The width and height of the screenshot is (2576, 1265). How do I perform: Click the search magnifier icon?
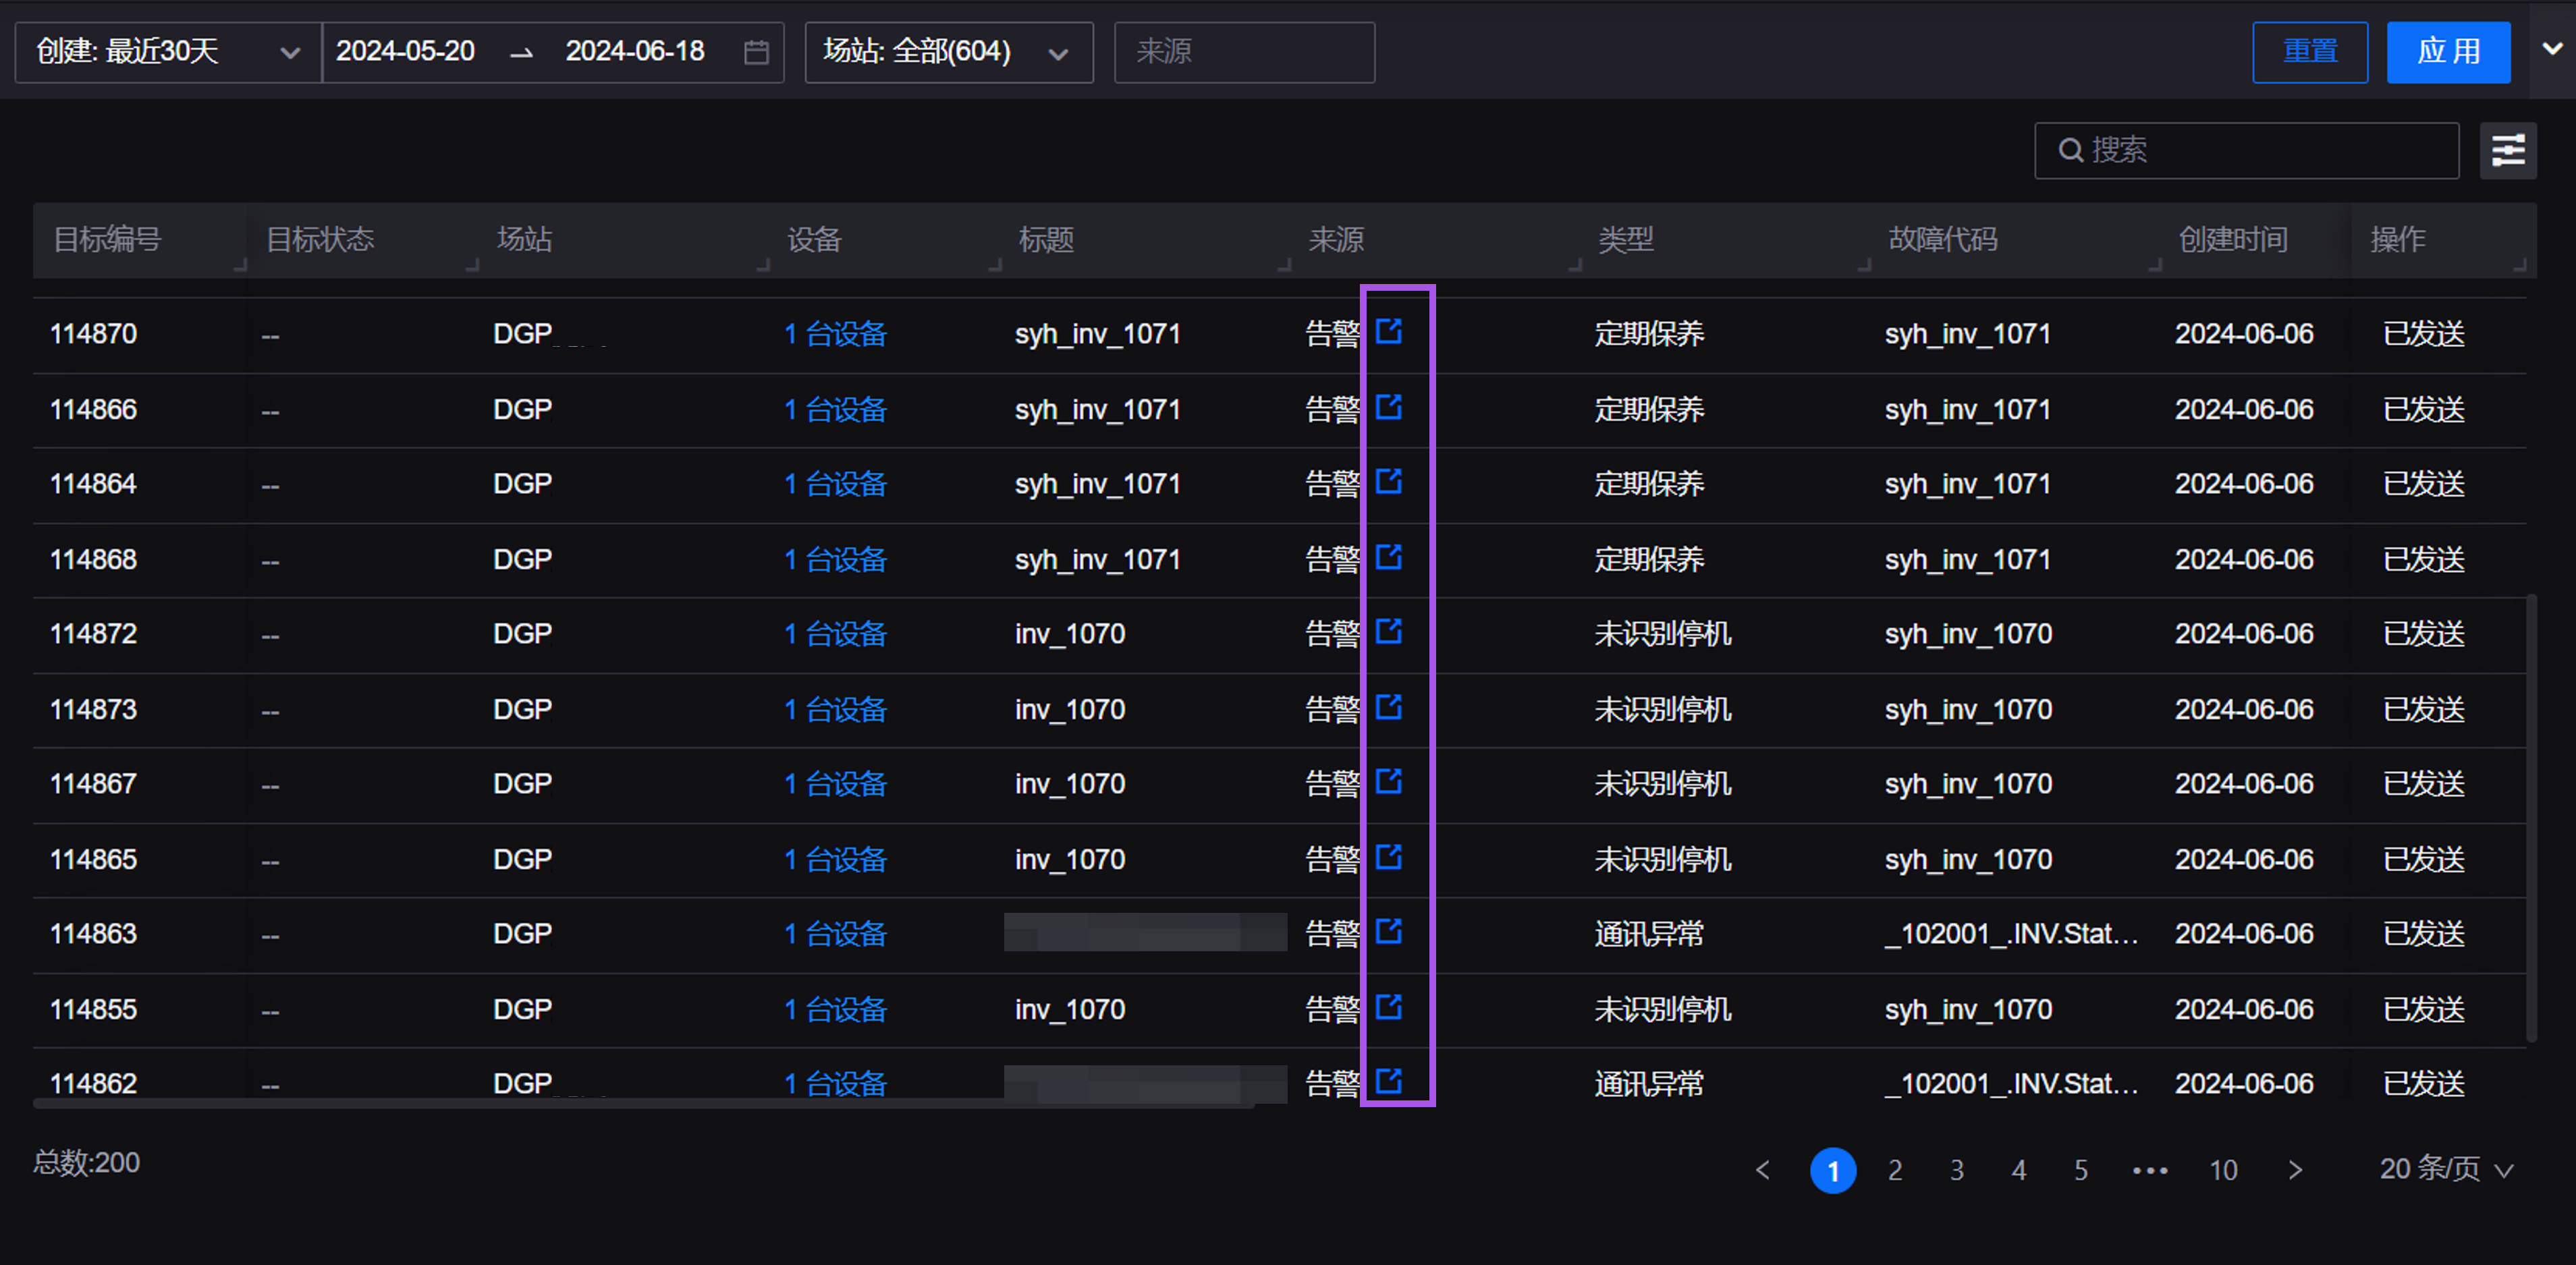coord(2070,151)
